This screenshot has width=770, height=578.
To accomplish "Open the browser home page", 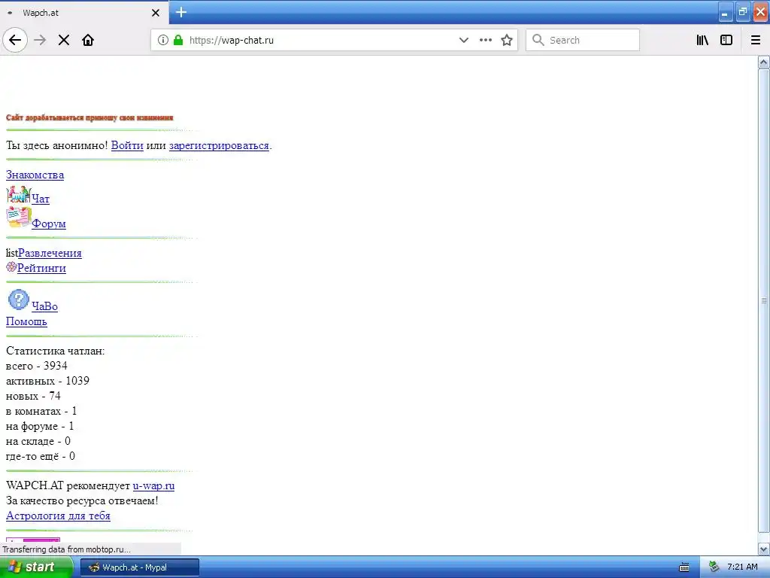I will [88, 40].
